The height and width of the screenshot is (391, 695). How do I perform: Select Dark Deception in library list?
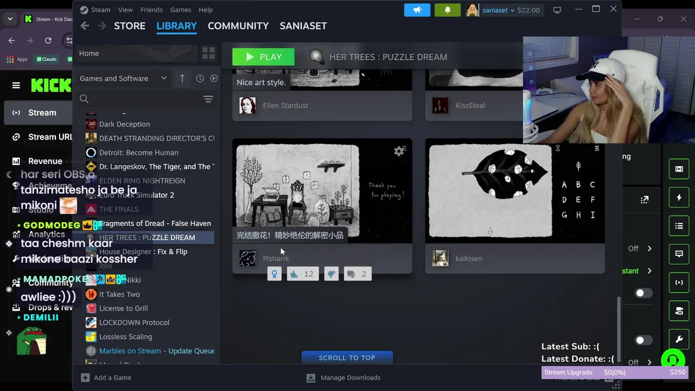tap(149, 124)
